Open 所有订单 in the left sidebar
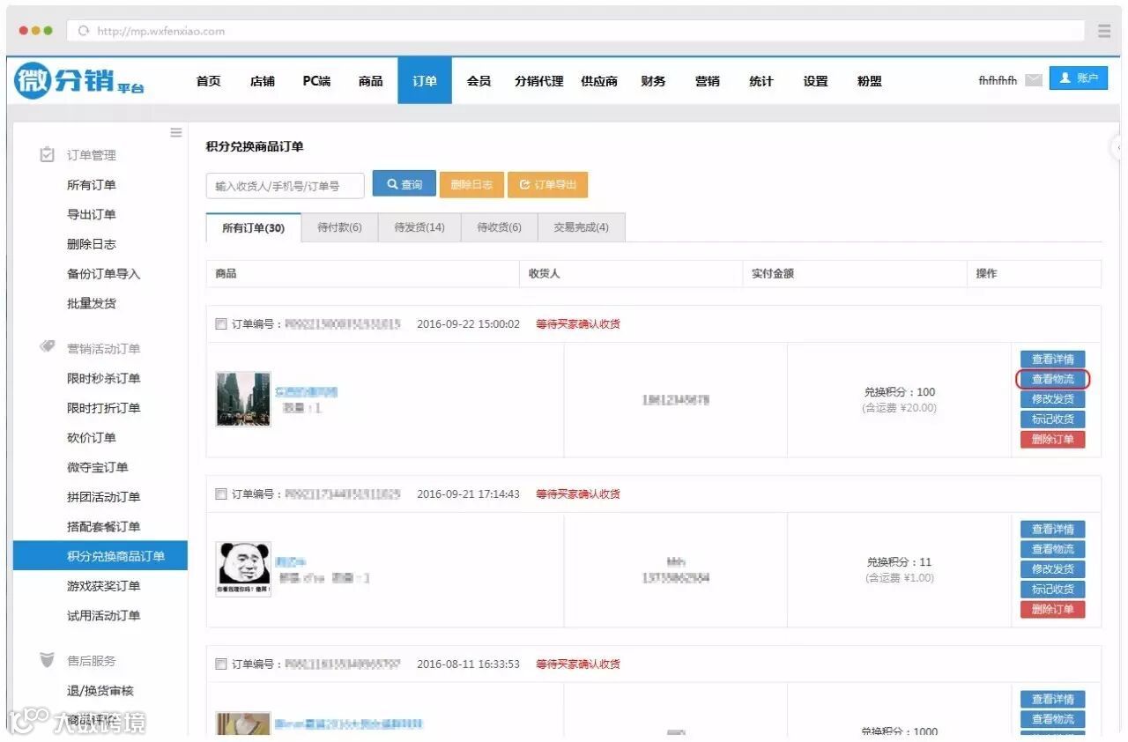The image size is (1128, 742). 92,185
